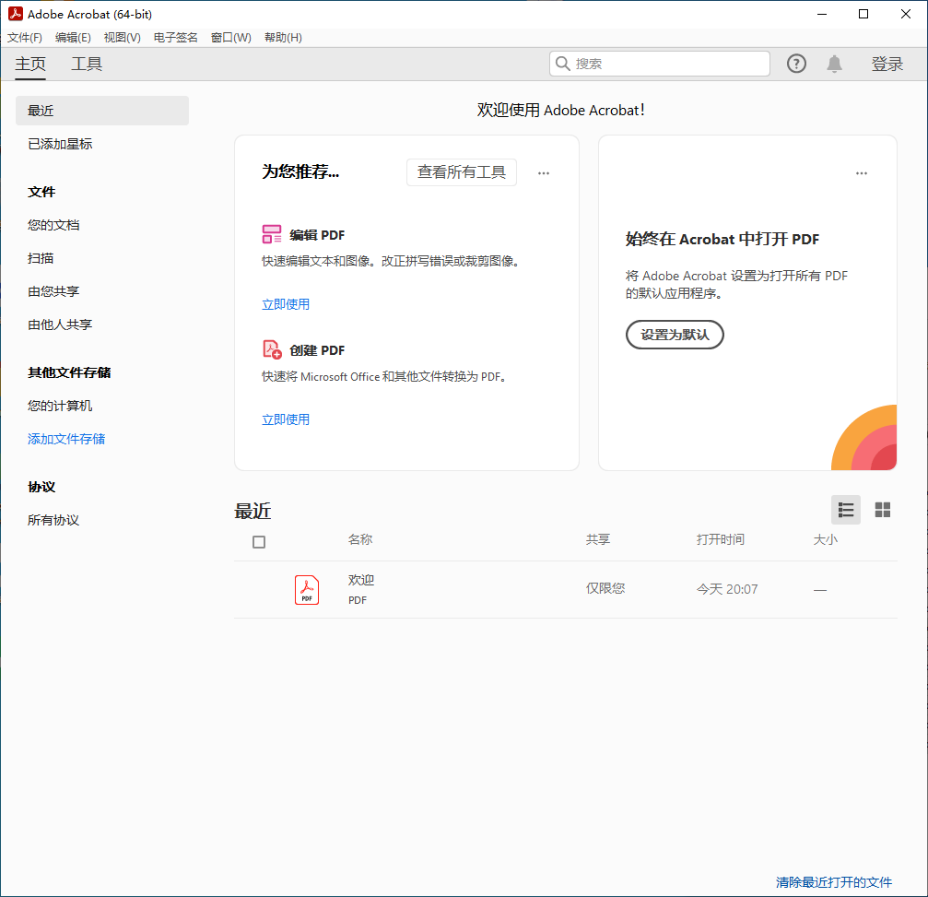Switch recent files to grid view
928x897 pixels.
pyautogui.click(x=882, y=509)
